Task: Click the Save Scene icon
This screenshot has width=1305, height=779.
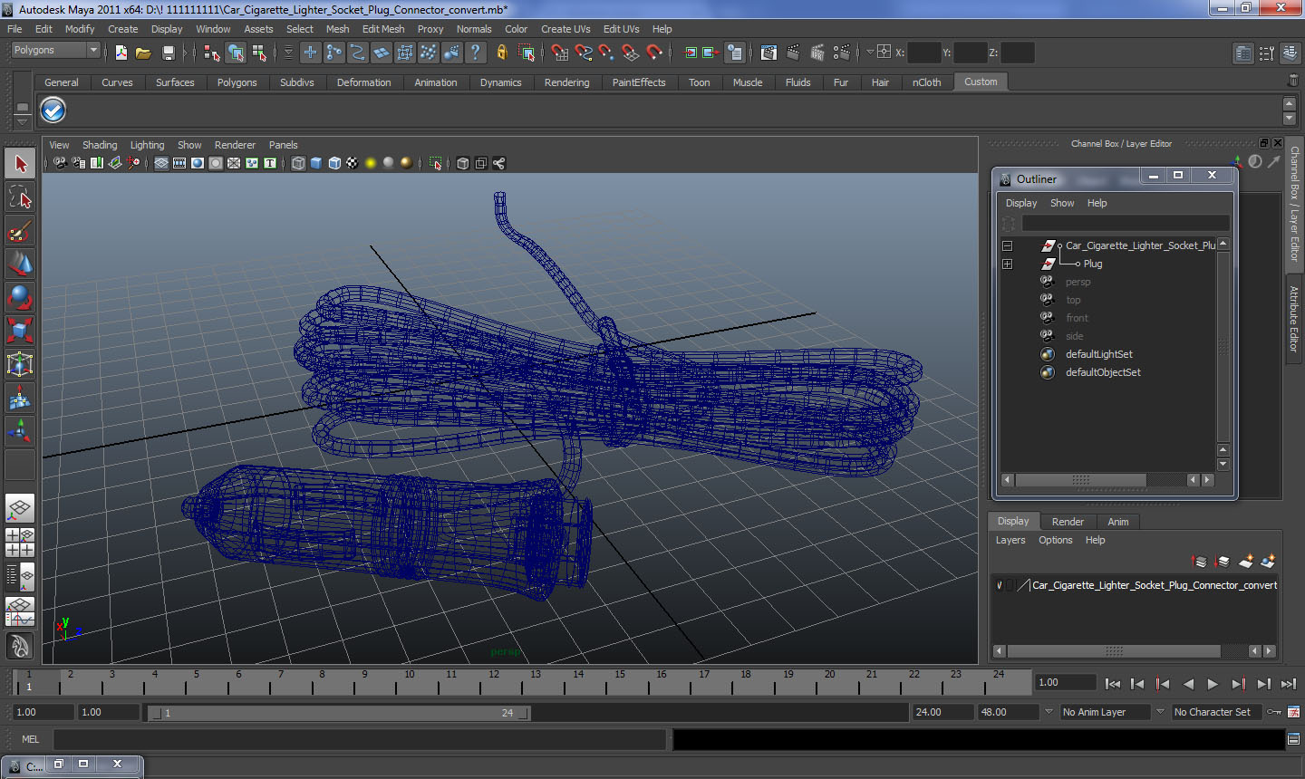Action: click(x=168, y=53)
